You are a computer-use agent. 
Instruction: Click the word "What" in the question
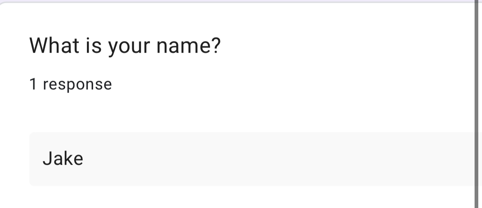click(54, 45)
